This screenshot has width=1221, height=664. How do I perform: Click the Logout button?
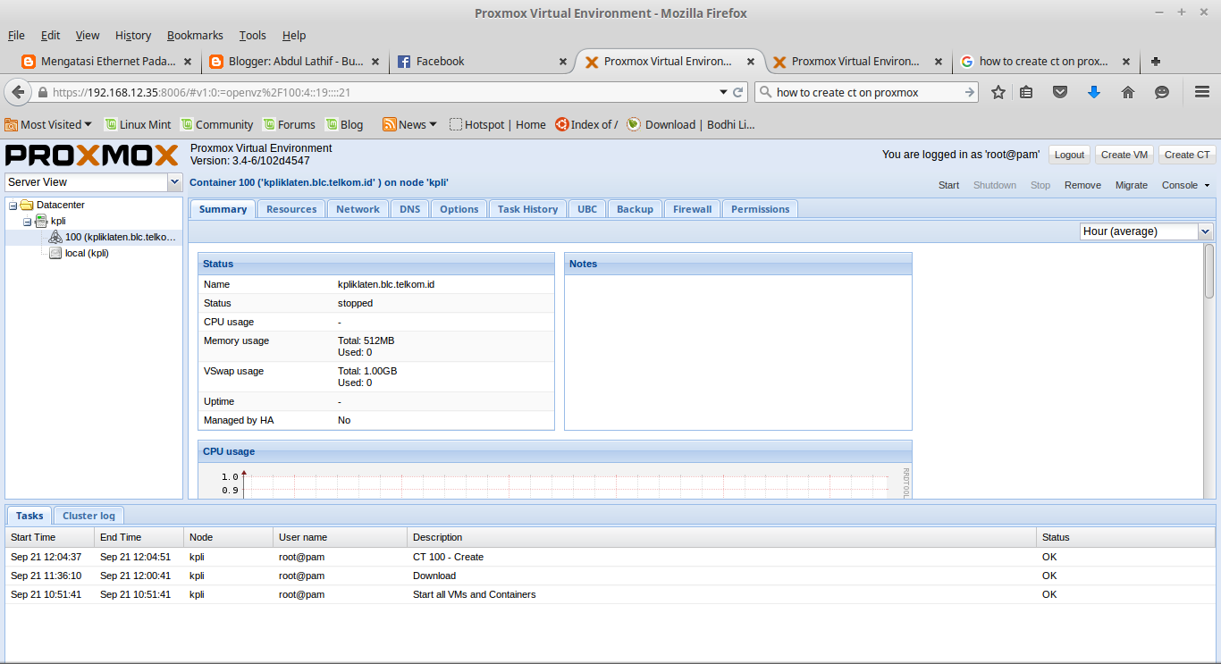(x=1069, y=155)
